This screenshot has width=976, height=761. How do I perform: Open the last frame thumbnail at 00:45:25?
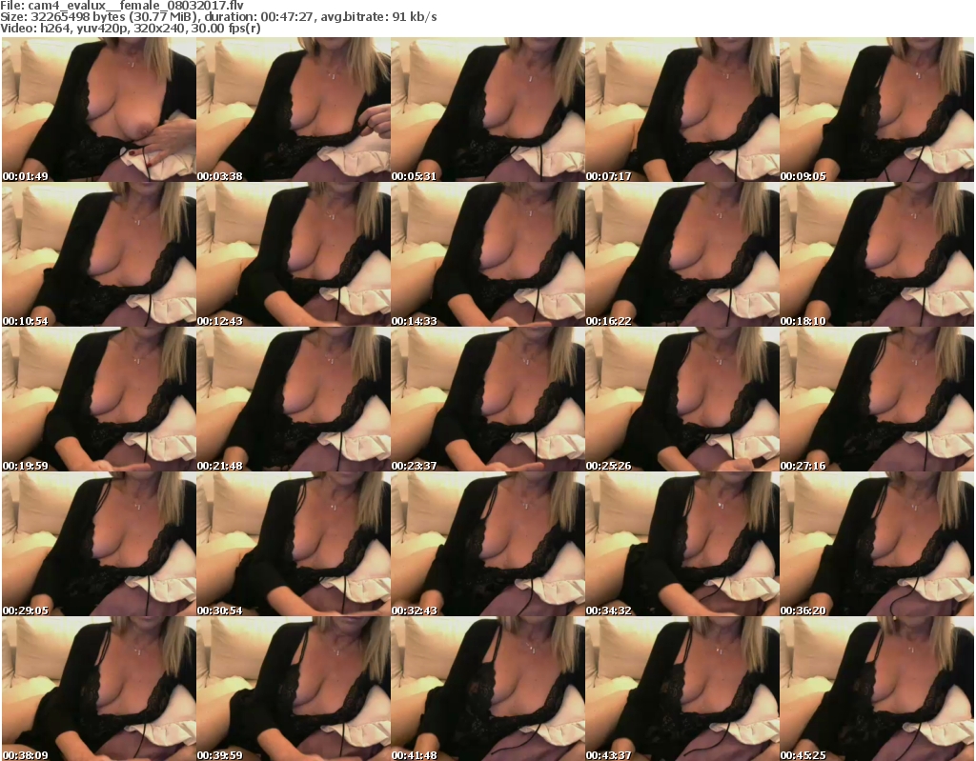(877, 689)
